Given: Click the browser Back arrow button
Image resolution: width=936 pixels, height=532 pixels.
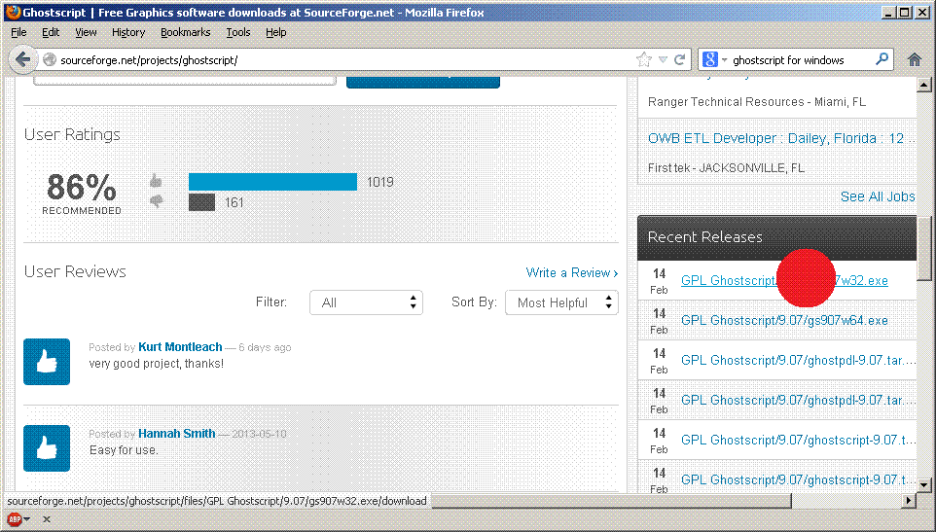Looking at the screenshot, I should pyautogui.click(x=22, y=59).
